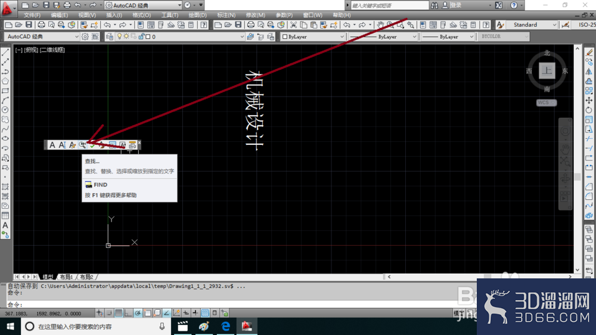Select the Trim modify tool
The height and width of the screenshot is (335, 596).
(x=589, y=139)
